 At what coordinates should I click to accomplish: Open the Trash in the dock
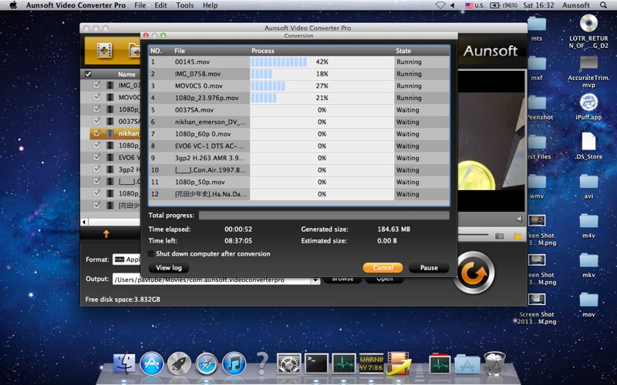[x=494, y=363]
